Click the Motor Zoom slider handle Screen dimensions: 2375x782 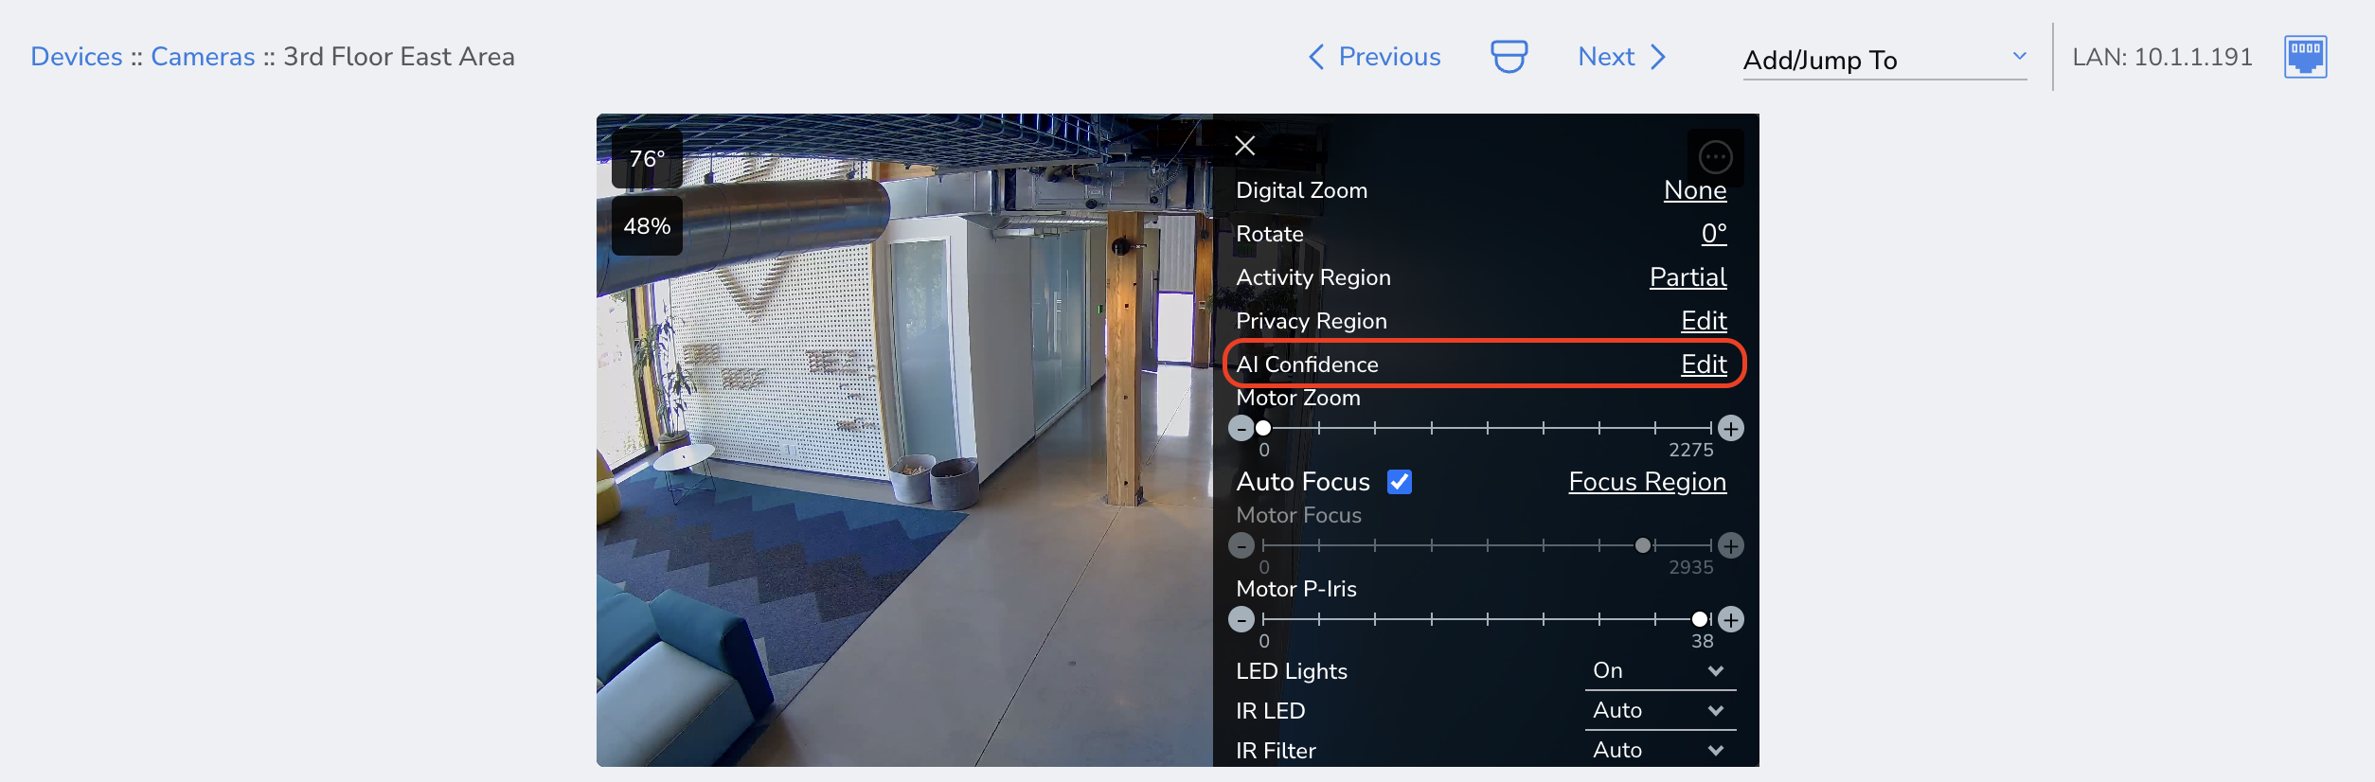pos(1263,429)
